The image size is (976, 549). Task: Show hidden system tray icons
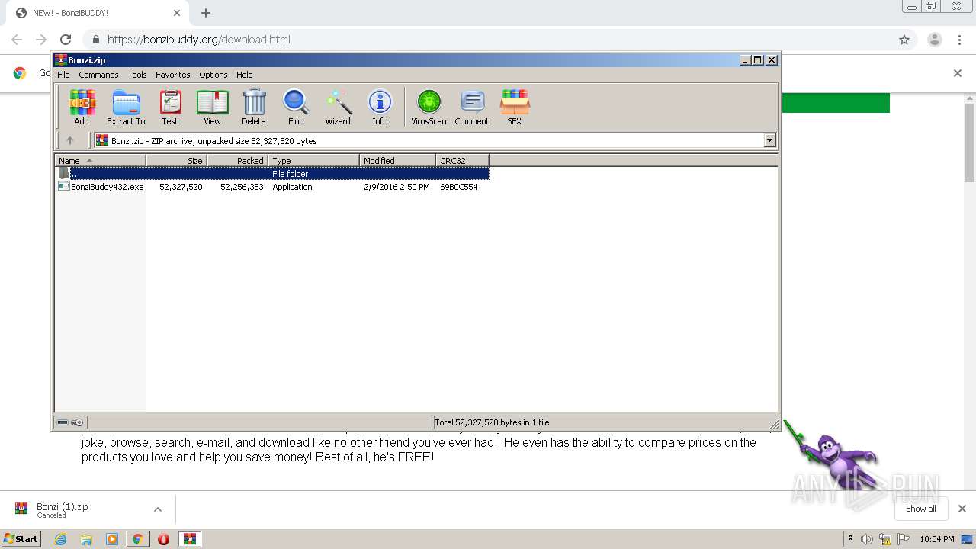pyautogui.click(x=850, y=539)
